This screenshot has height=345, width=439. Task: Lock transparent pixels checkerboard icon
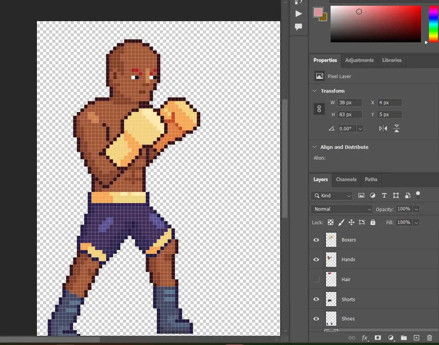331,222
